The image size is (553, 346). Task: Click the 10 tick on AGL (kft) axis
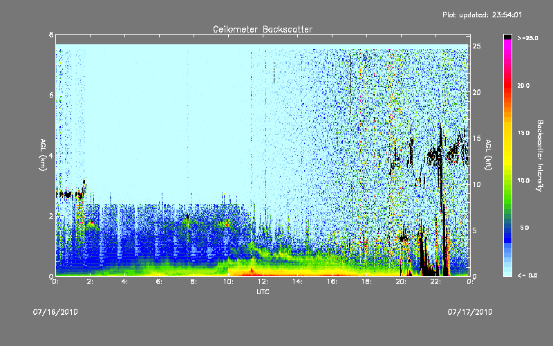point(477,184)
